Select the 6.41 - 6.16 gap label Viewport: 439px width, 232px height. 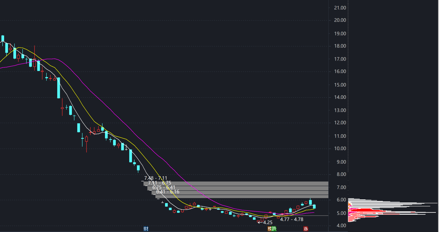coord(168,192)
